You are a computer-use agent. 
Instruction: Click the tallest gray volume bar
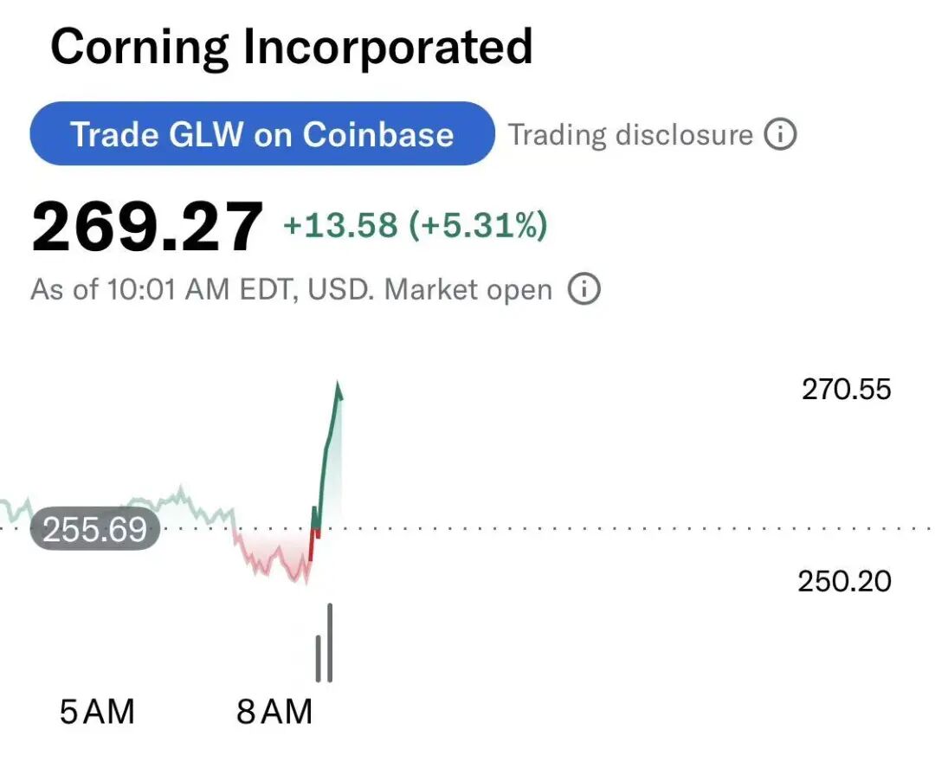pyautogui.click(x=330, y=643)
